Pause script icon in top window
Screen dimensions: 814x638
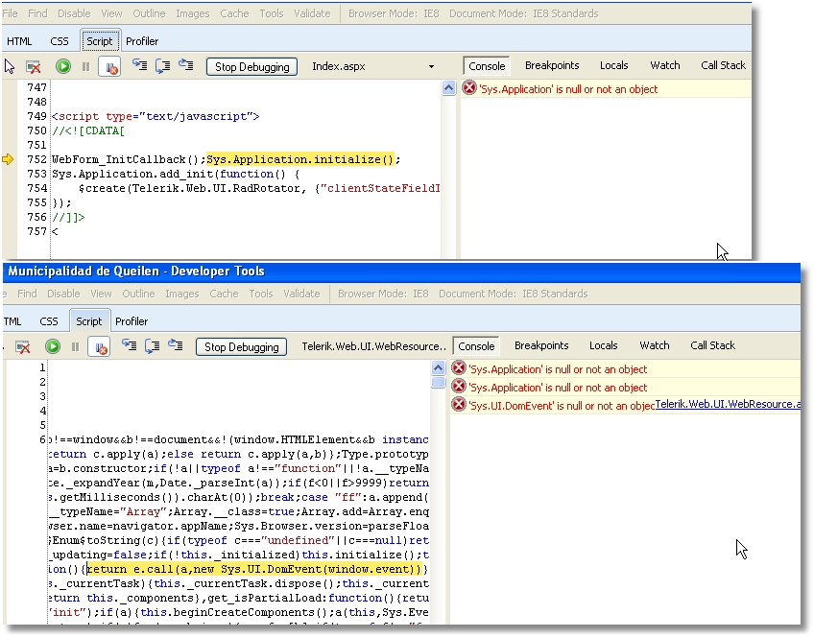point(86,66)
